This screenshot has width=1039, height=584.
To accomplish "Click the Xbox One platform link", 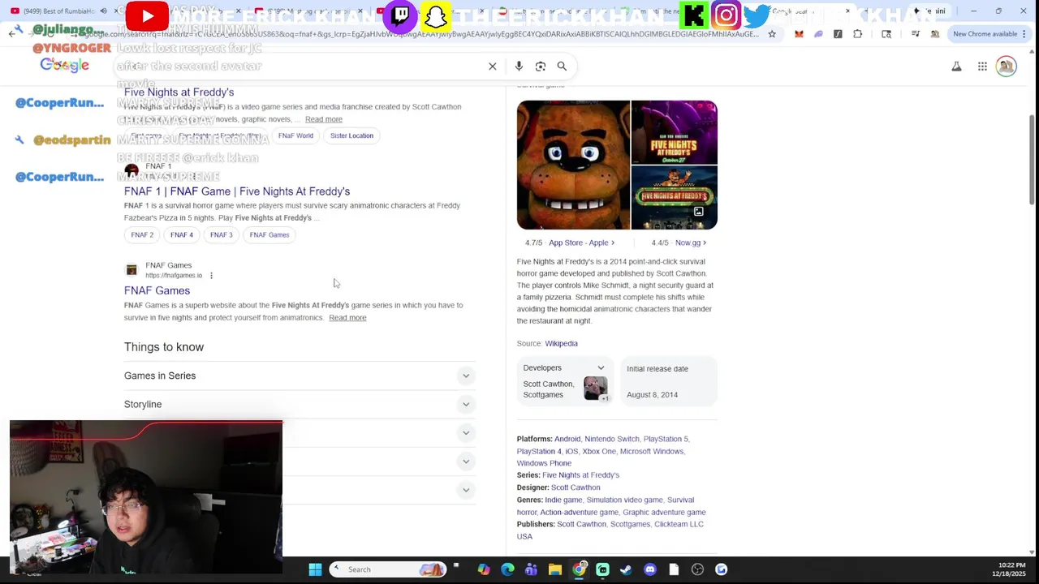I will click(x=599, y=451).
